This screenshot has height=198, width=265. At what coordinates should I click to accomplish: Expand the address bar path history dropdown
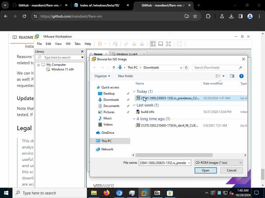181,68
